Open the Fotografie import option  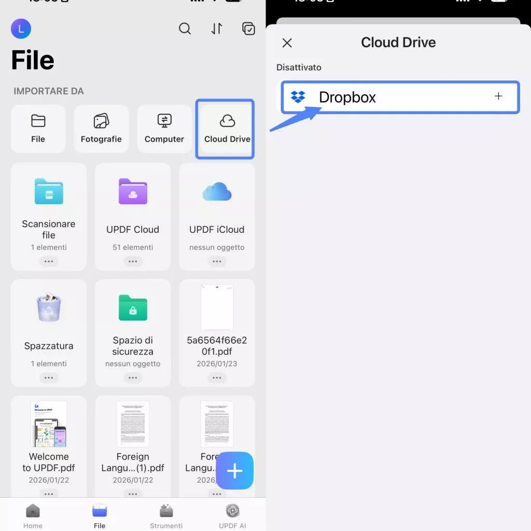(101, 129)
